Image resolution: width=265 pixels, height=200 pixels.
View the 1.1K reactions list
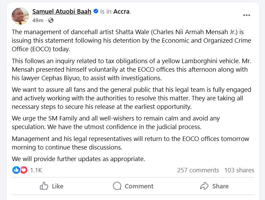point(36,170)
